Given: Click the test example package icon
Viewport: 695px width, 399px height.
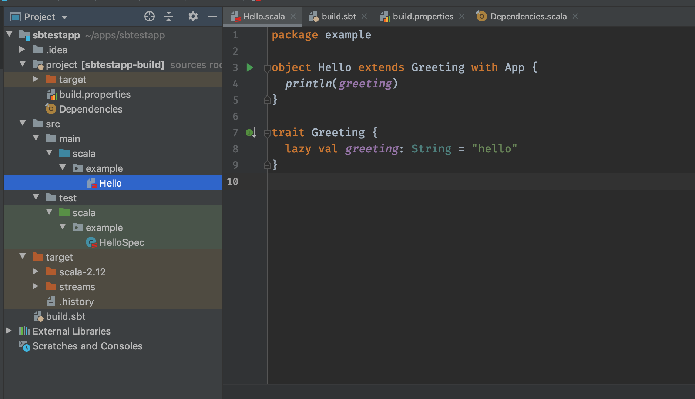Looking at the screenshot, I should pyautogui.click(x=78, y=227).
